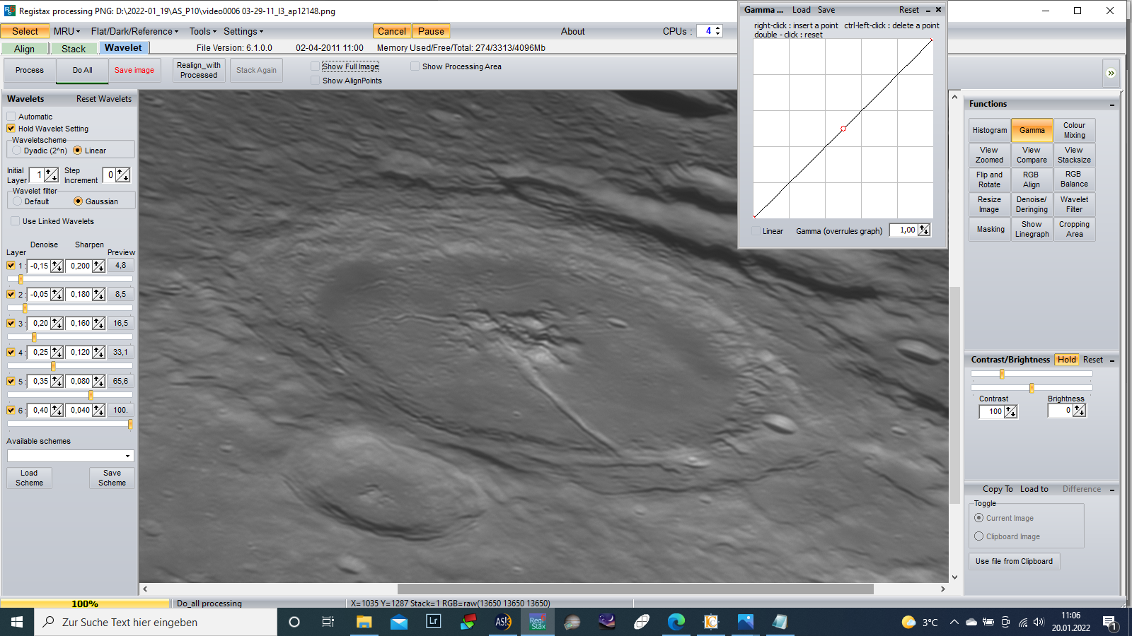Open Histogram function
This screenshot has width=1132, height=636.
[x=989, y=130]
